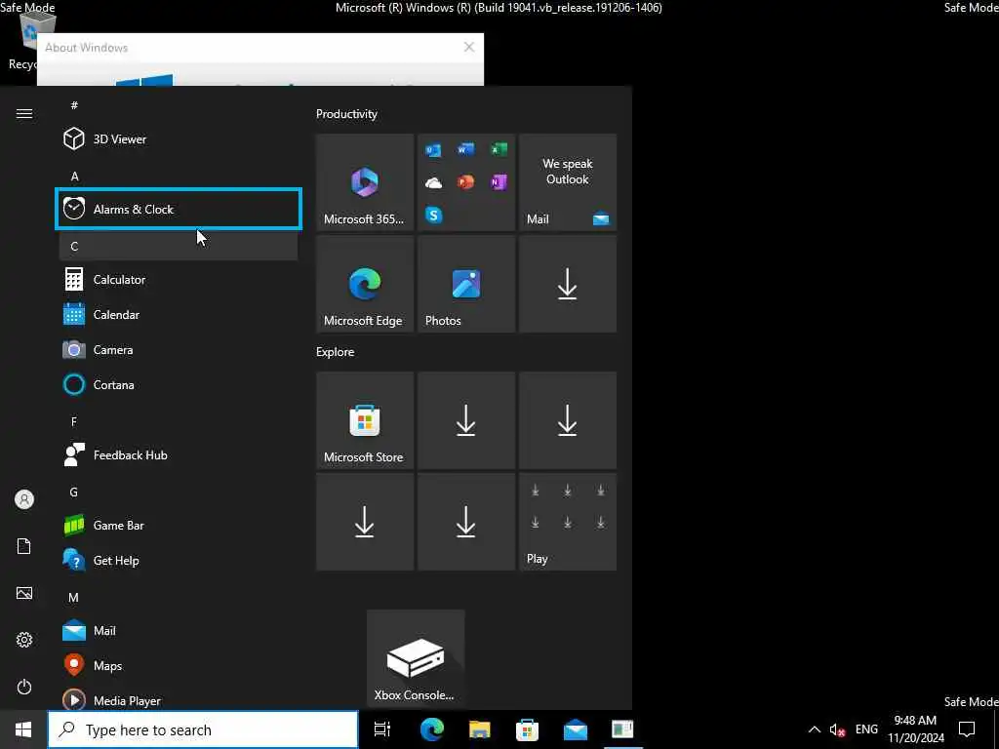Image resolution: width=999 pixels, height=749 pixels.
Task: Open user account options in Start sidebar
Action: (x=24, y=499)
